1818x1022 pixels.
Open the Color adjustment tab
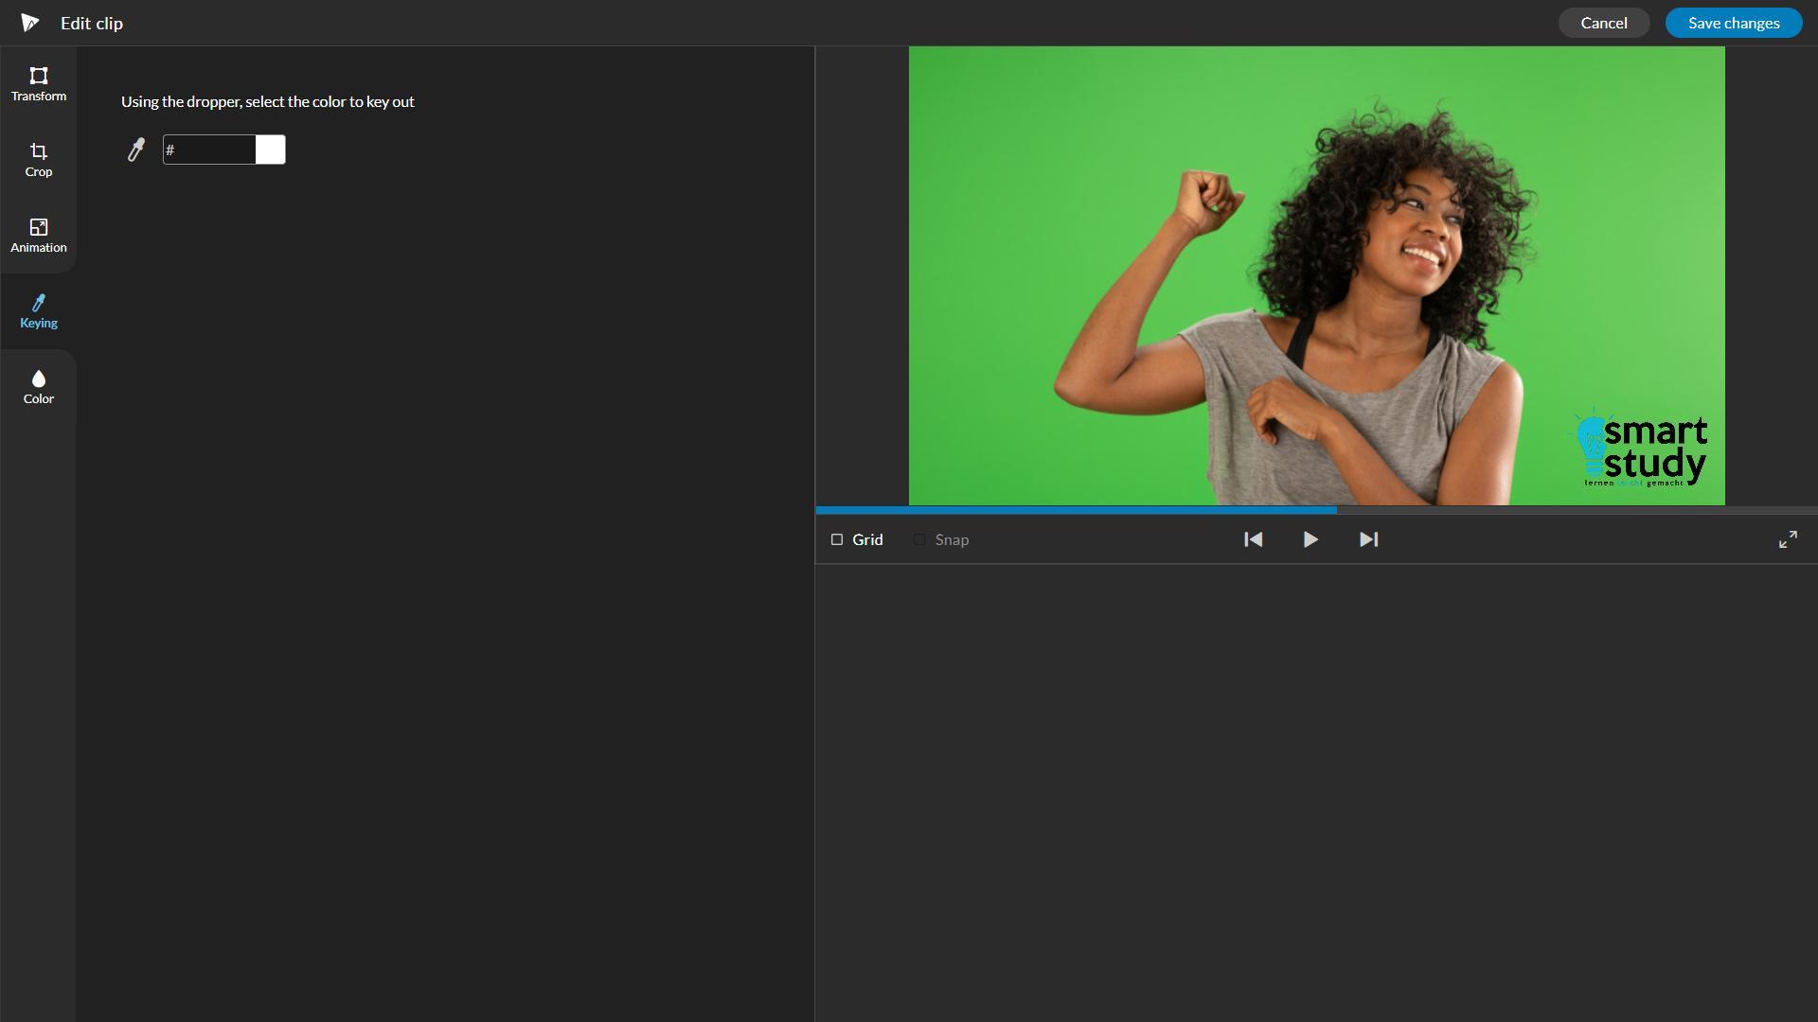(39, 387)
